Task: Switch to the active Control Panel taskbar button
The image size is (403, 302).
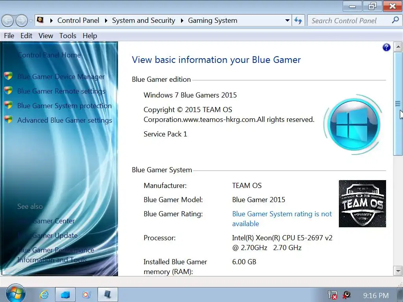Action: (x=108, y=295)
